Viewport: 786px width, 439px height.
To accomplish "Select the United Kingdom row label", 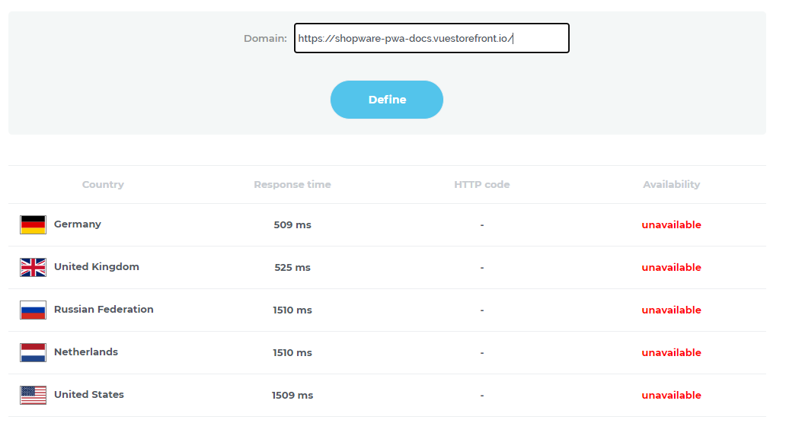I will click(x=96, y=267).
